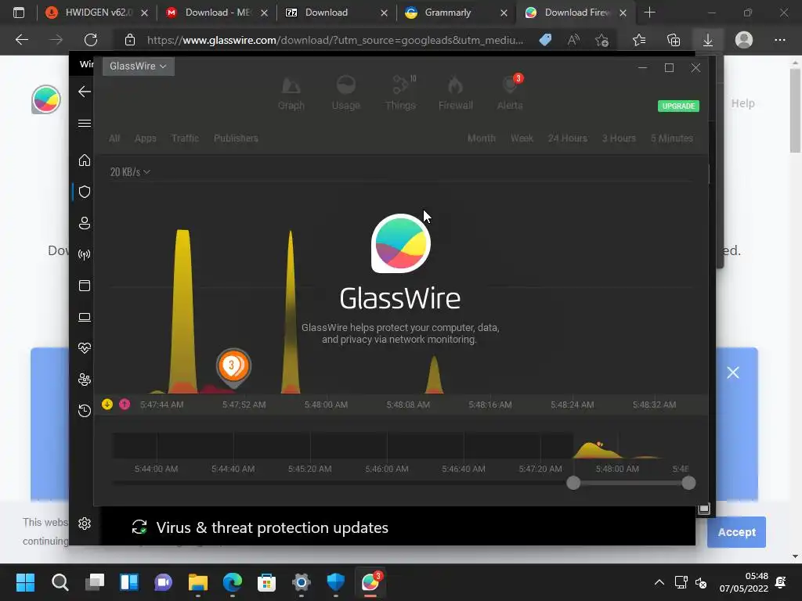The image size is (802, 601).
Task: Switch graph range to Week
Action: [522, 138]
